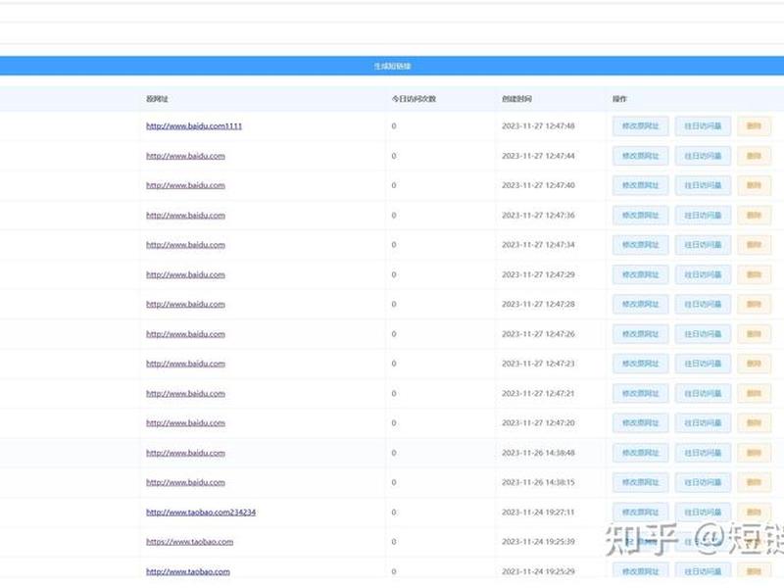Open the baidu link created at 12:47:36
This screenshot has height=588, width=784.
pos(185,216)
